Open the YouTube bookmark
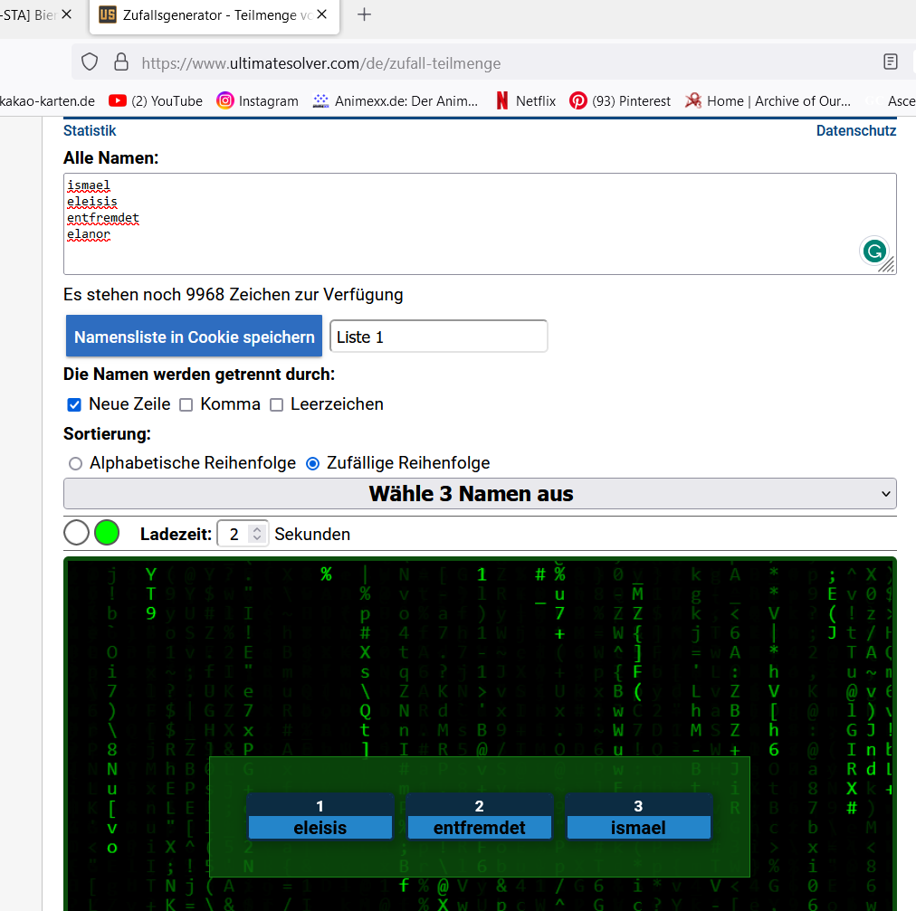This screenshot has width=916, height=911. coord(156,101)
